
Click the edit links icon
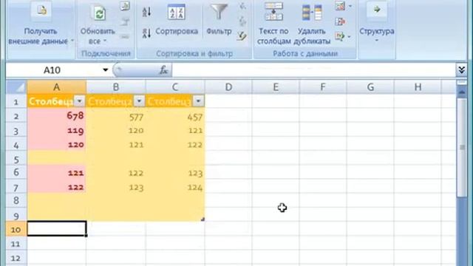(x=125, y=37)
